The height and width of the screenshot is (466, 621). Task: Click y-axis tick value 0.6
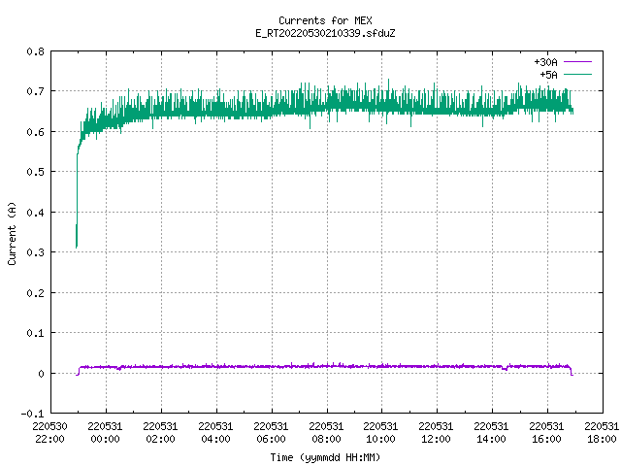click(35, 132)
